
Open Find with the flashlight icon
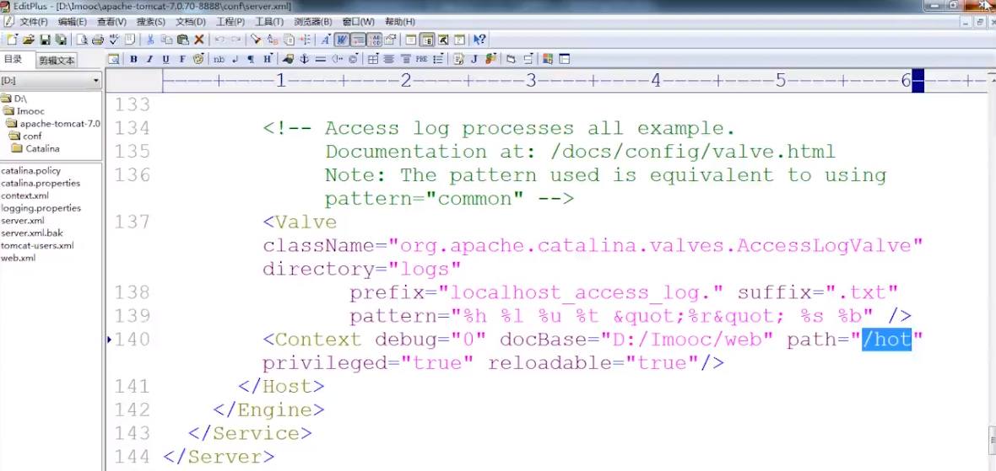point(256,40)
